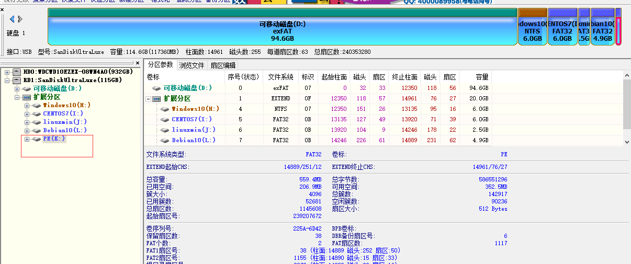Sort by the 卷标 column header
631x264 pixels.
coord(184,77)
